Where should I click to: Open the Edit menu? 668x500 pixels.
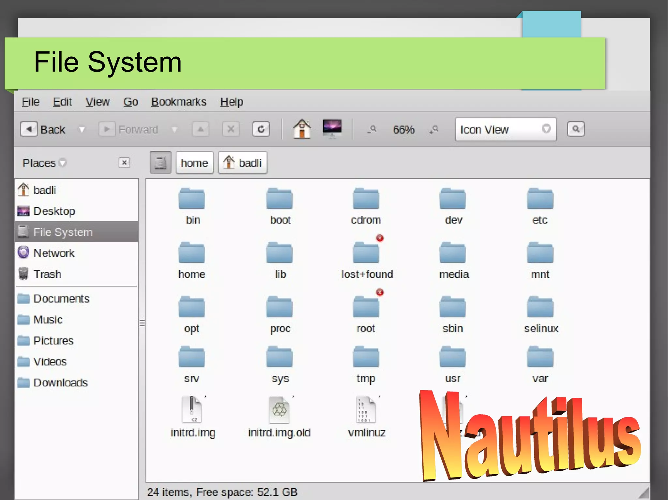coord(62,102)
